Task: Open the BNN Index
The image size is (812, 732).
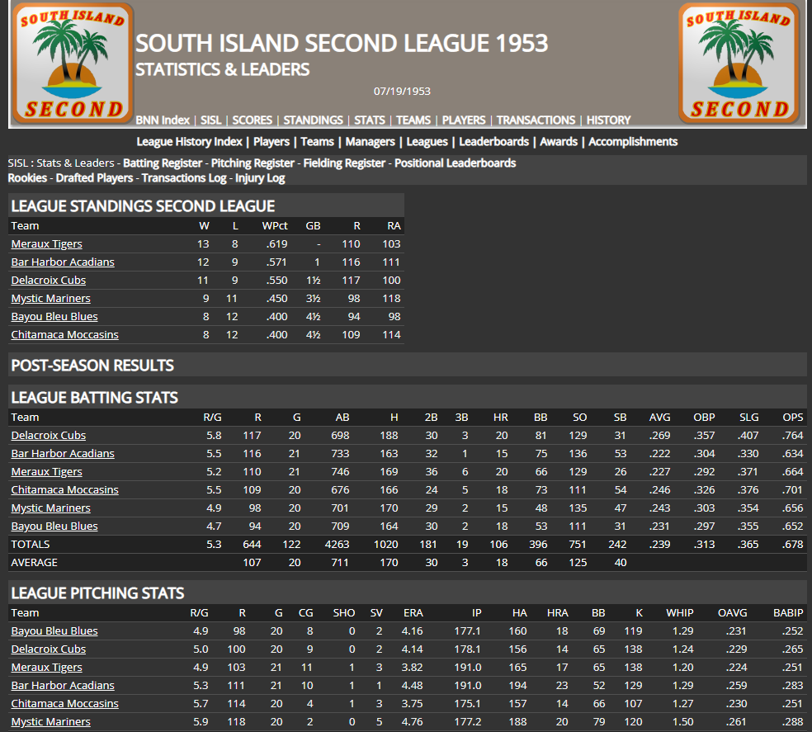Action: (163, 120)
